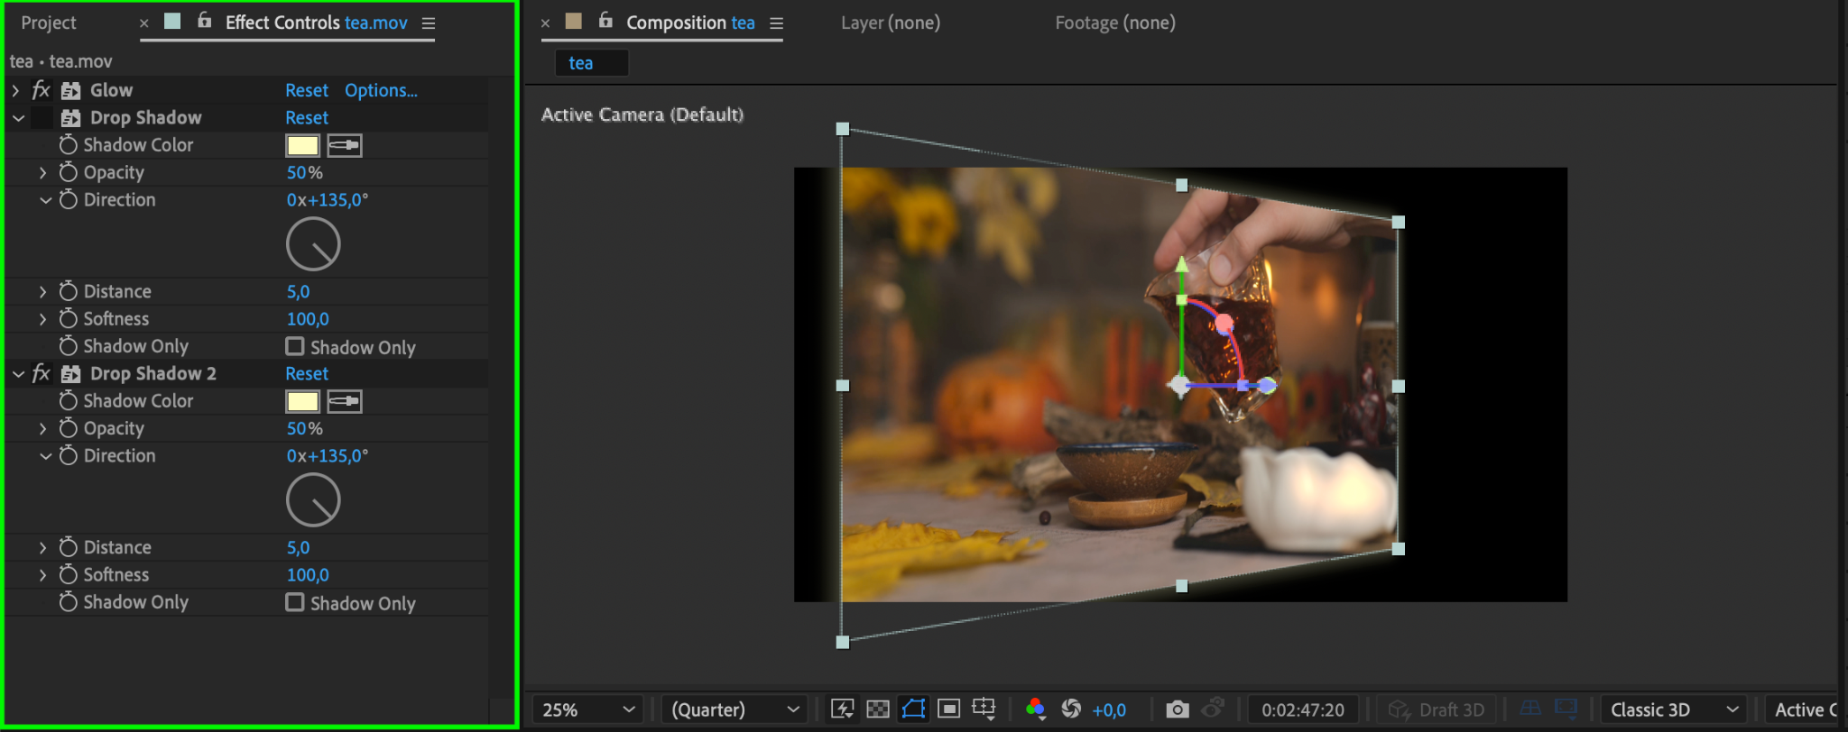
Task: Open Glow effect Options link
Action: pyautogui.click(x=381, y=90)
